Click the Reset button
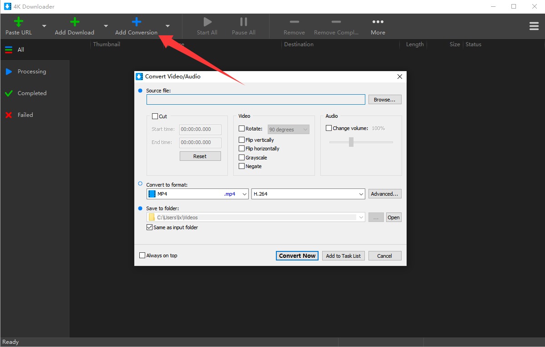This screenshot has height=347, width=545. [x=200, y=156]
